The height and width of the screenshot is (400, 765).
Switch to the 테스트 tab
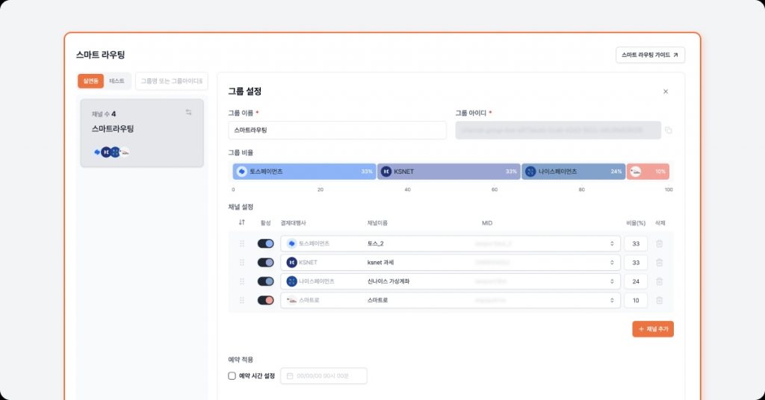coord(117,81)
